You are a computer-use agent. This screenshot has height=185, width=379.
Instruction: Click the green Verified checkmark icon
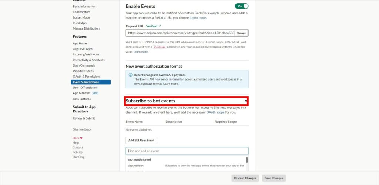coord(160,26)
